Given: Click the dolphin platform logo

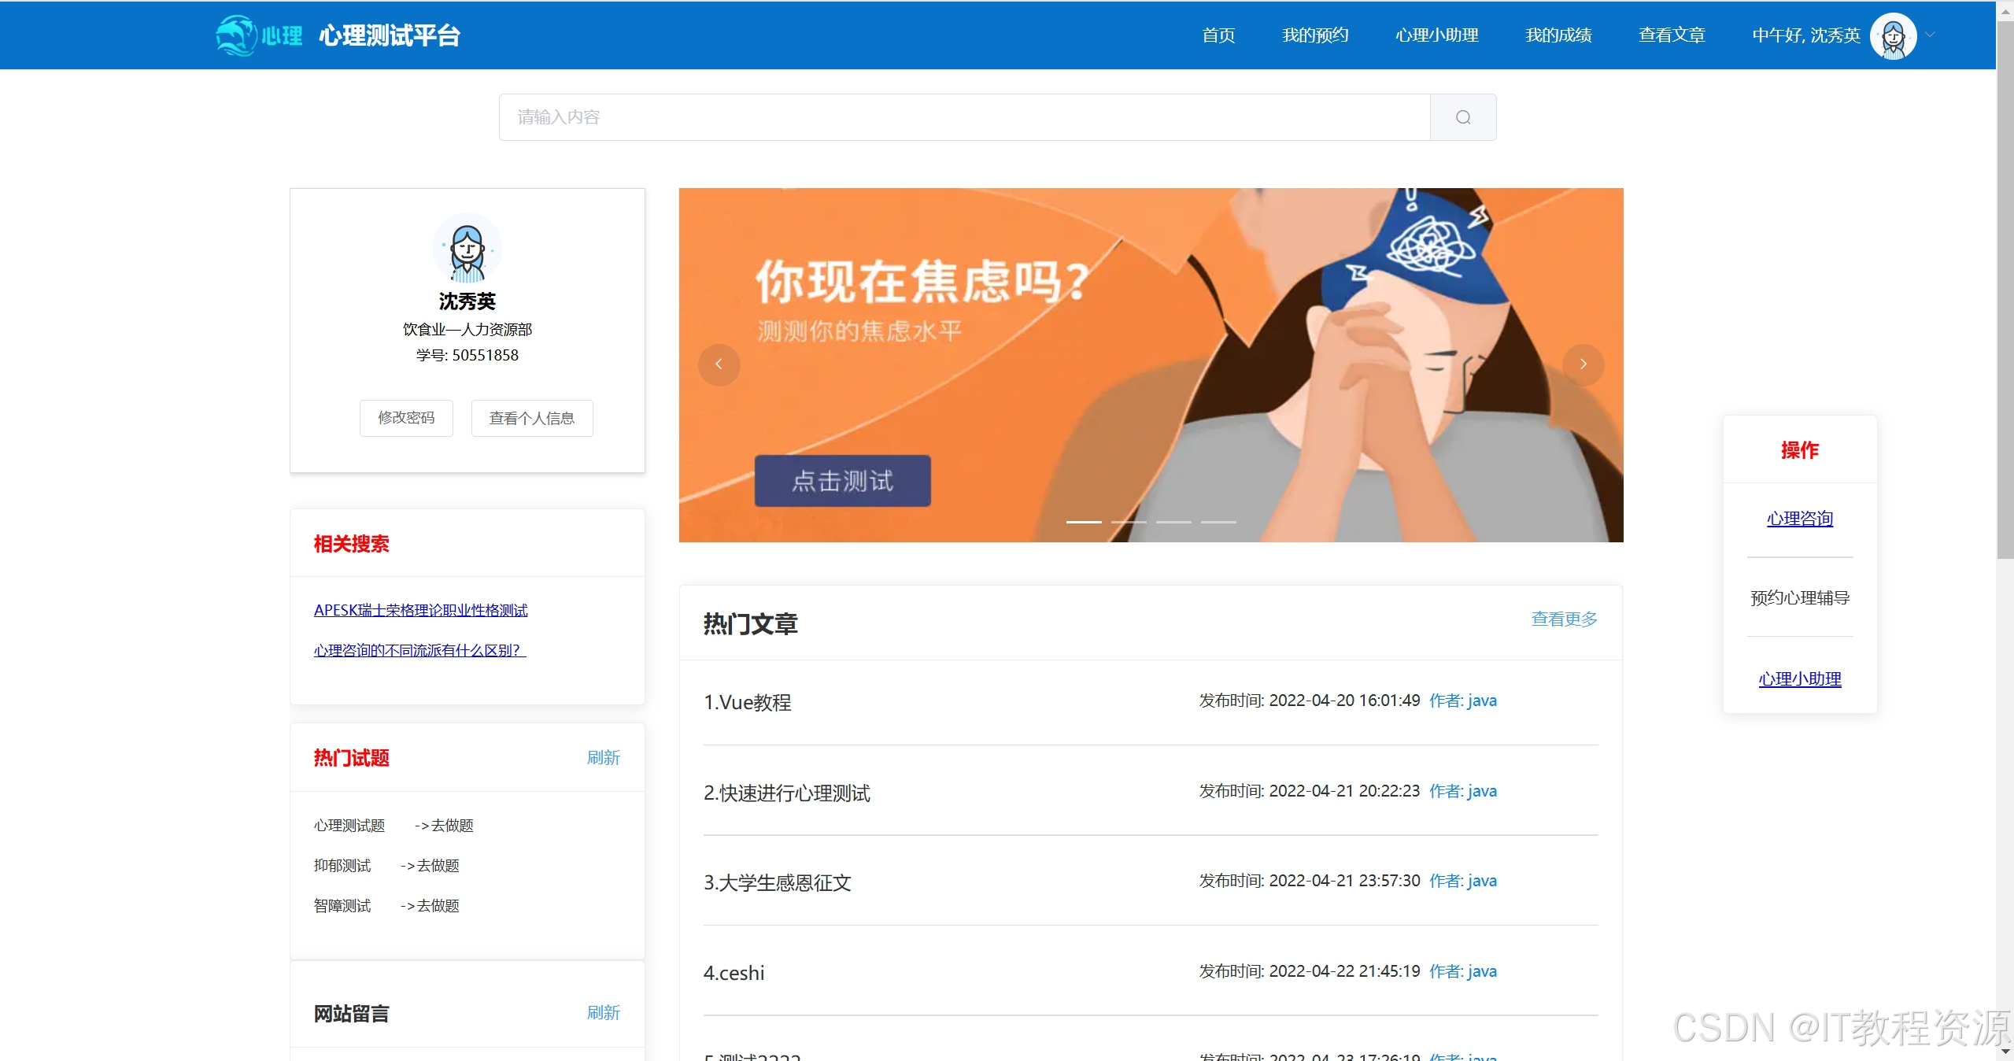Looking at the screenshot, I should (x=236, y=35).
